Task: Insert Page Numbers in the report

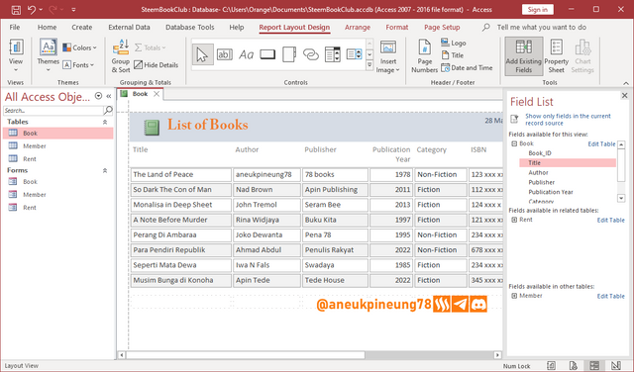Action: point(424,55)
